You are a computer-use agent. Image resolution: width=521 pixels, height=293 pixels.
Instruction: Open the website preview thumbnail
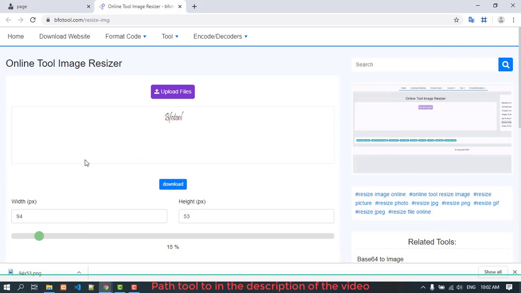(432, 129)
